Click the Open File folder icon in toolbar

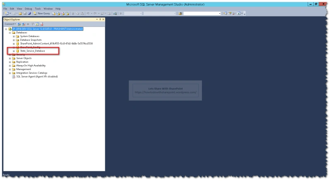click(x=20, y=14)
